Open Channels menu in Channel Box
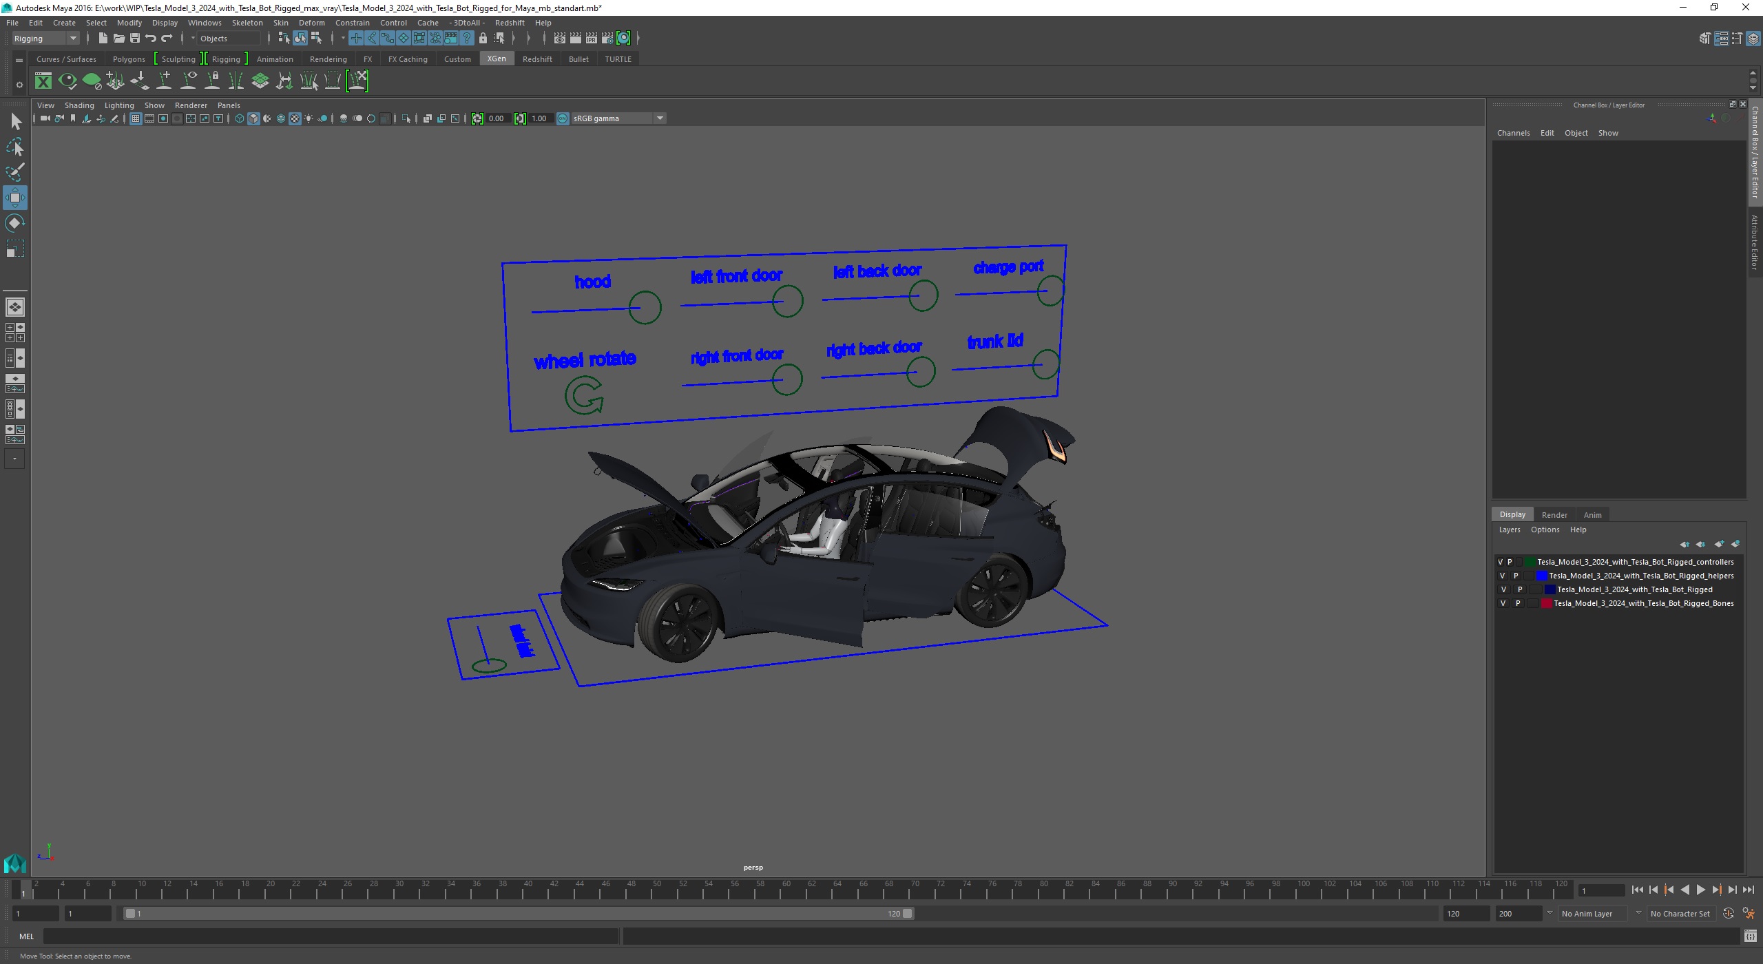This screenshot has height=964, width=1763. coord(1513,133)
